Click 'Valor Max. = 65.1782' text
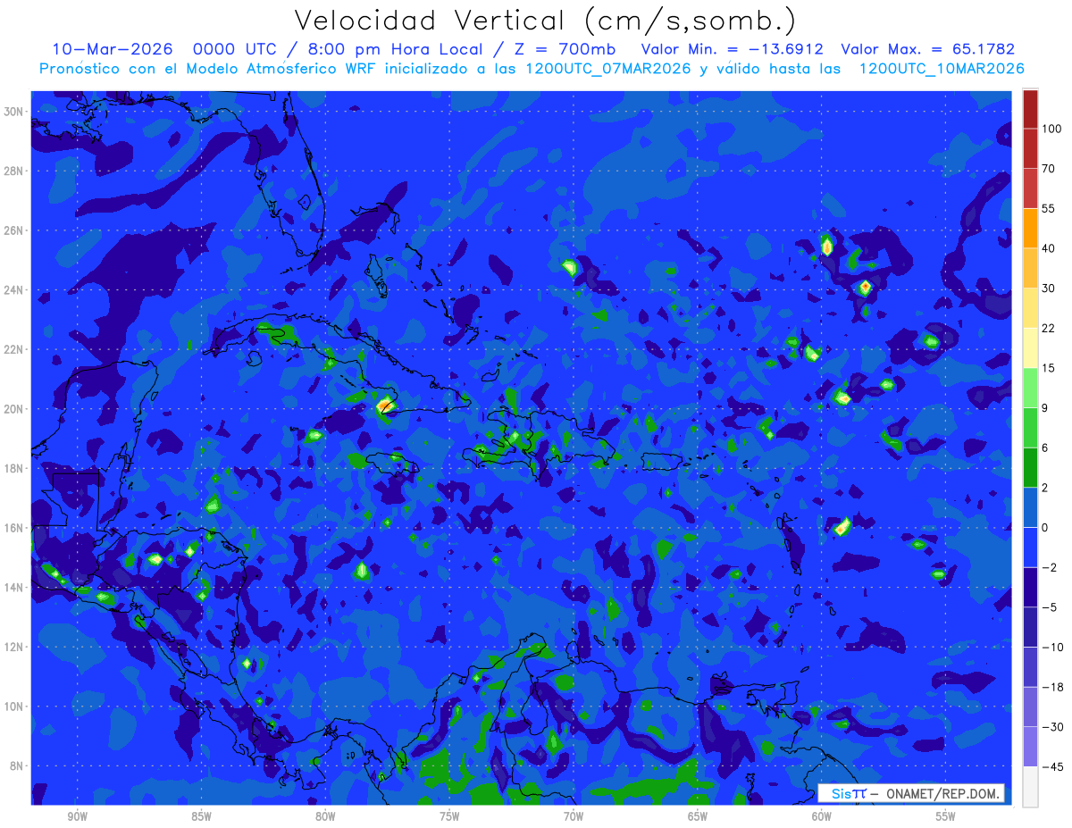 929,48
